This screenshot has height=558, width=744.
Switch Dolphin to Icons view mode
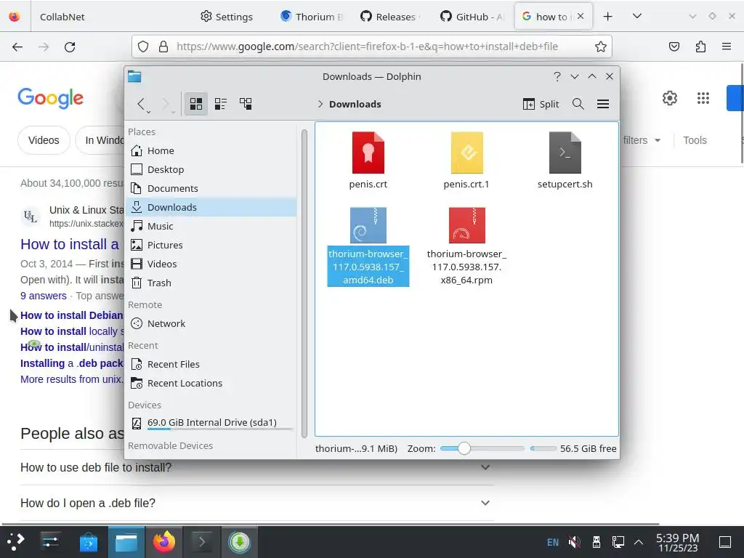tap(196, 103)
